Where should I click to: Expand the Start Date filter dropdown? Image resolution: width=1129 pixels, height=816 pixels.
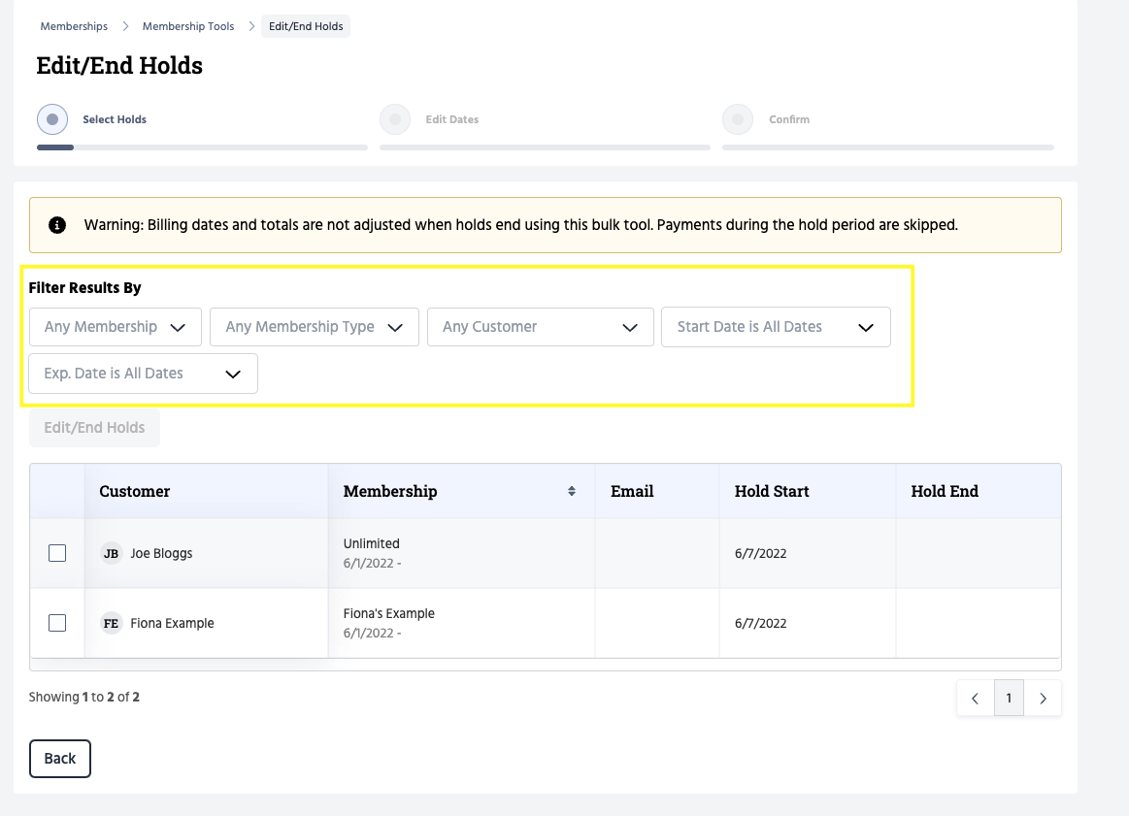pyautogui.click(x=776, y=327)
